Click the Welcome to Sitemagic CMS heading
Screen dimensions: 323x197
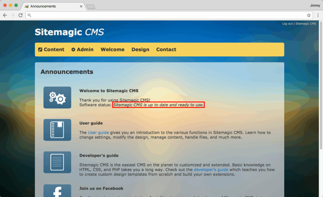pyautogui.click(x=109, y=91)
